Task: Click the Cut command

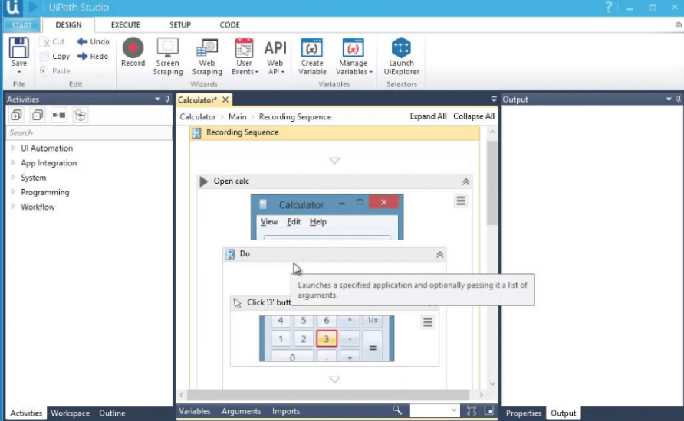Action: pos(52,42)
